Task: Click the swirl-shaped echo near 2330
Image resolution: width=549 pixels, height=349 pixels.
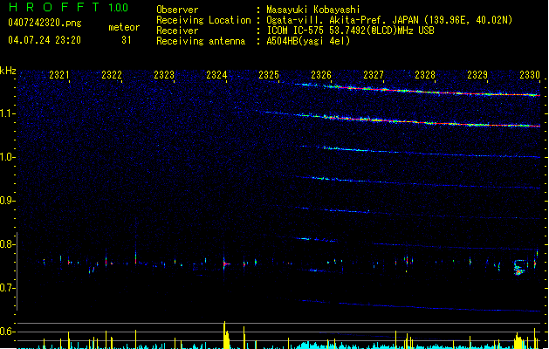Action: coord(519,267)
